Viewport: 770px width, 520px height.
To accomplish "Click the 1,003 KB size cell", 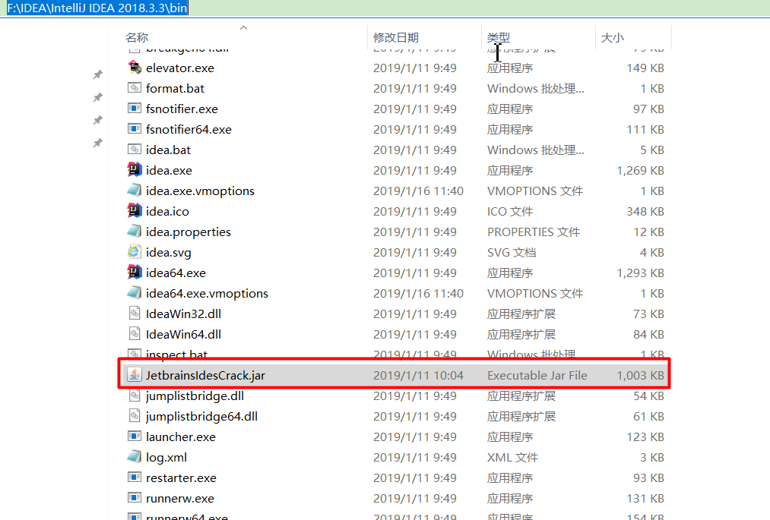I will click(640, 375).
